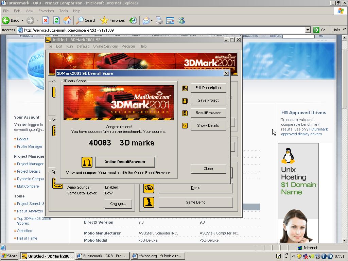The height and width of the screenshot is (261, 348).
Task: Click the Game Demo button
Action: (x=195, y=203)
